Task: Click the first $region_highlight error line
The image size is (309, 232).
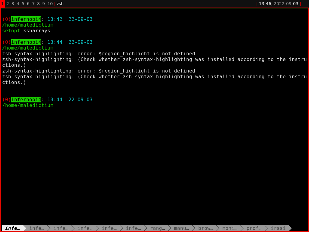Action: point(99,54)
